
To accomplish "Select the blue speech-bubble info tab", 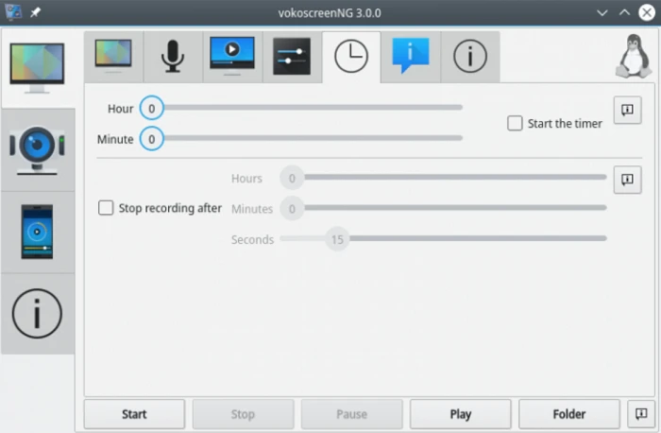I will tap(411, 57).
